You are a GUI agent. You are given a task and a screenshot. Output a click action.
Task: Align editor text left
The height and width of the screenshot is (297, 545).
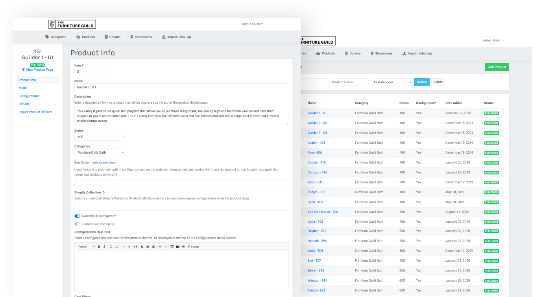click(142, 247)
